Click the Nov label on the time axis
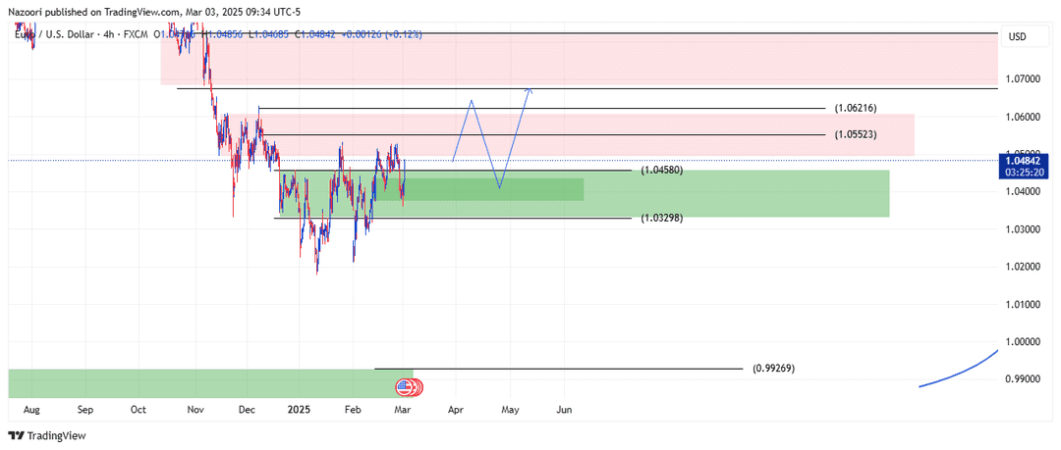Image resolution: width=1061 pixels, height=450 pixels. [x=195, y=410]
